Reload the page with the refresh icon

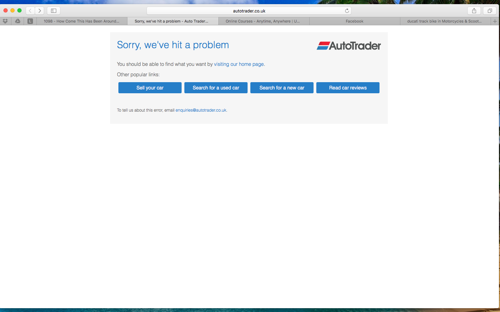(x=347, y=11)
